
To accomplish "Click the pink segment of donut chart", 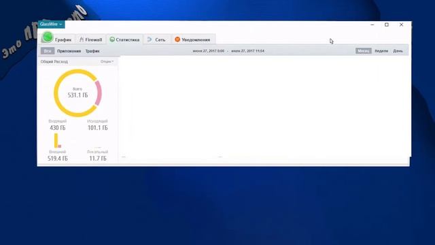I will click(x=99, y=93).
